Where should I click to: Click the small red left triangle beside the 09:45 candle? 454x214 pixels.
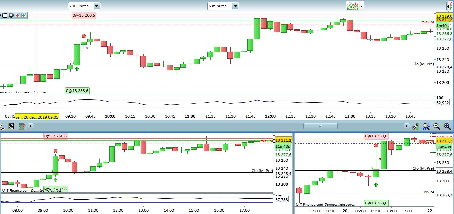point(87,48)
